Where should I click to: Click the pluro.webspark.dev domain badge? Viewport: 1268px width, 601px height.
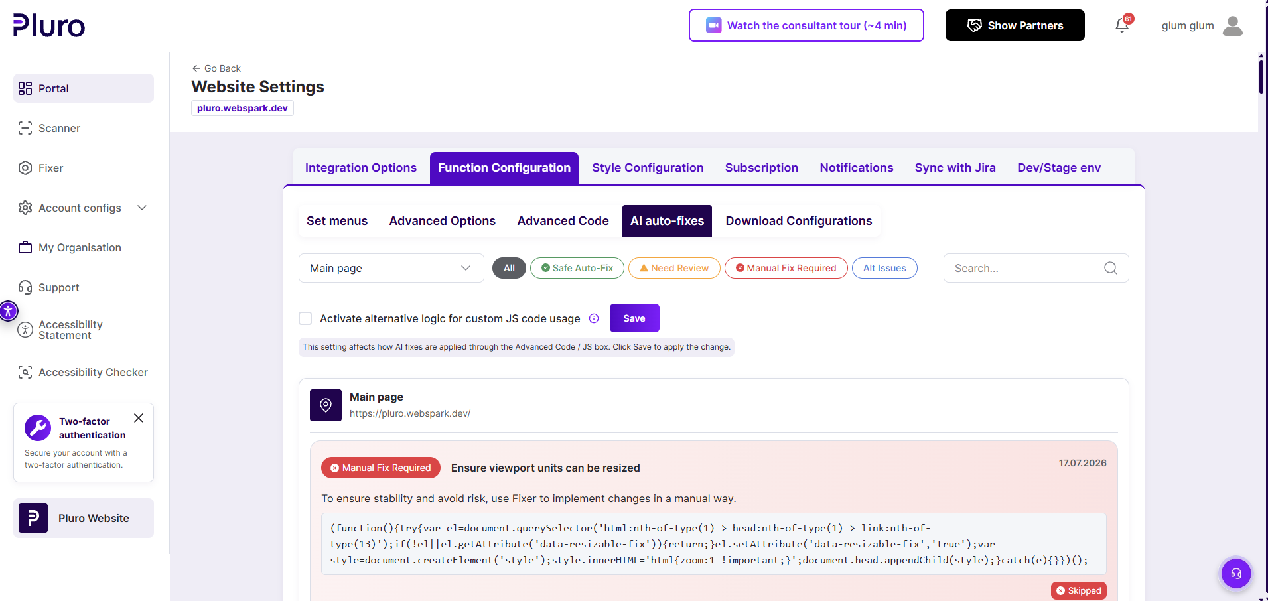point(242,108)
